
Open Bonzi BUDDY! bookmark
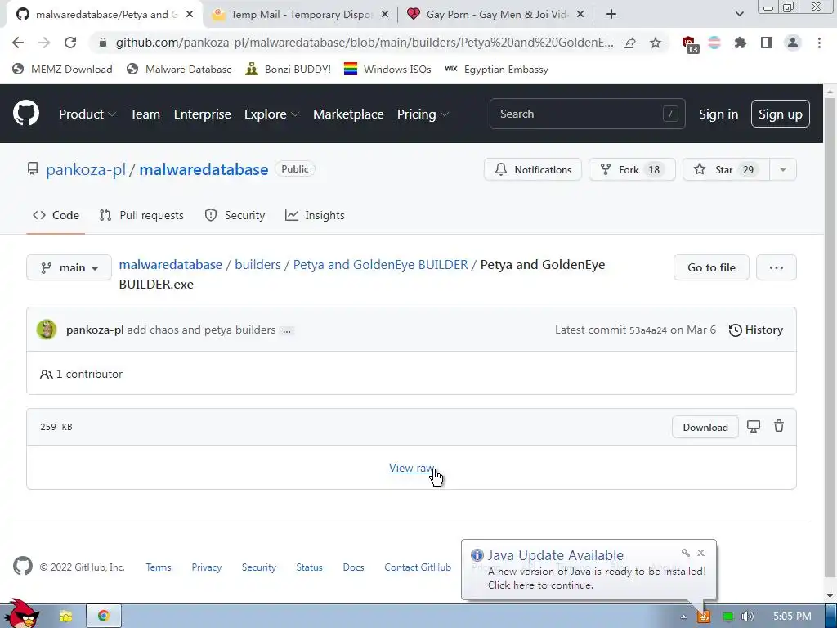coord(289,69)
